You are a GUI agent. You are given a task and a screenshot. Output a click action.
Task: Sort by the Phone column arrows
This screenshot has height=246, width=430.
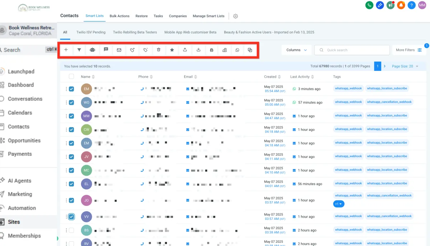(151, 77)
